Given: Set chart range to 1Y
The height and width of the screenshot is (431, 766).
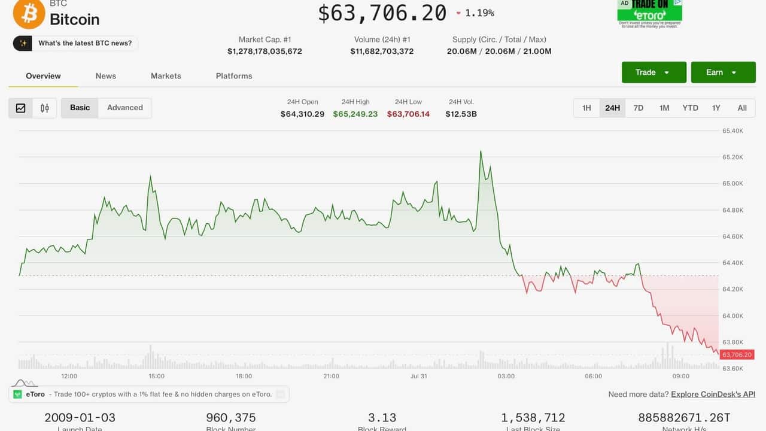Looking at the screenshot, I should pos(716,108).
